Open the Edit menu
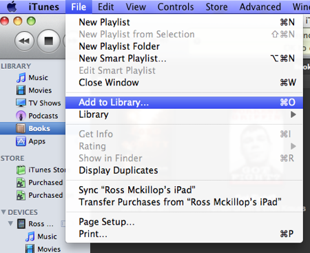Viewport: 310px width, 253px height. 106,7
